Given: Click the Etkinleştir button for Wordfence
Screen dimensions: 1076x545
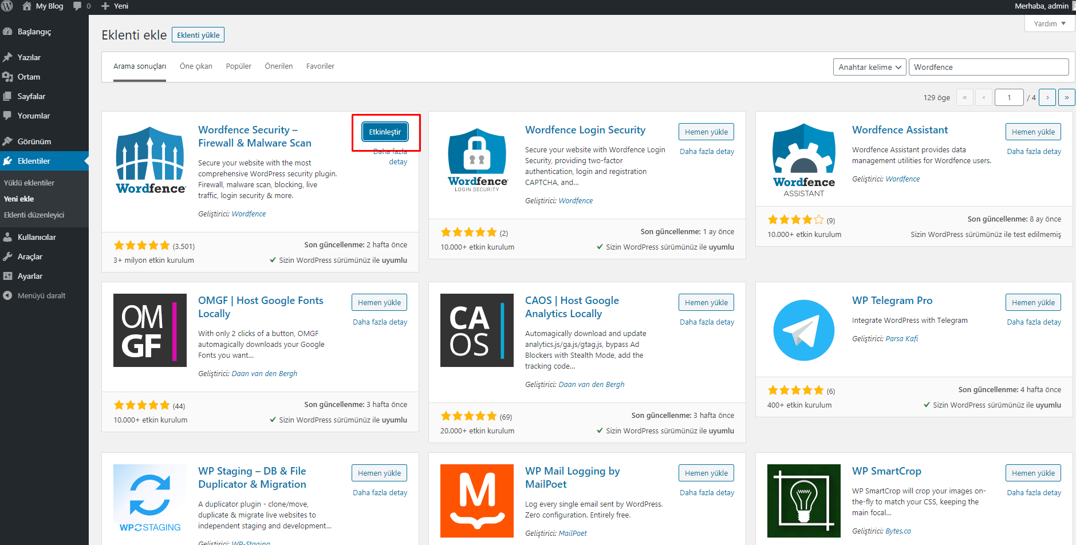Looking at the screenshot, I should click(385, 132).
